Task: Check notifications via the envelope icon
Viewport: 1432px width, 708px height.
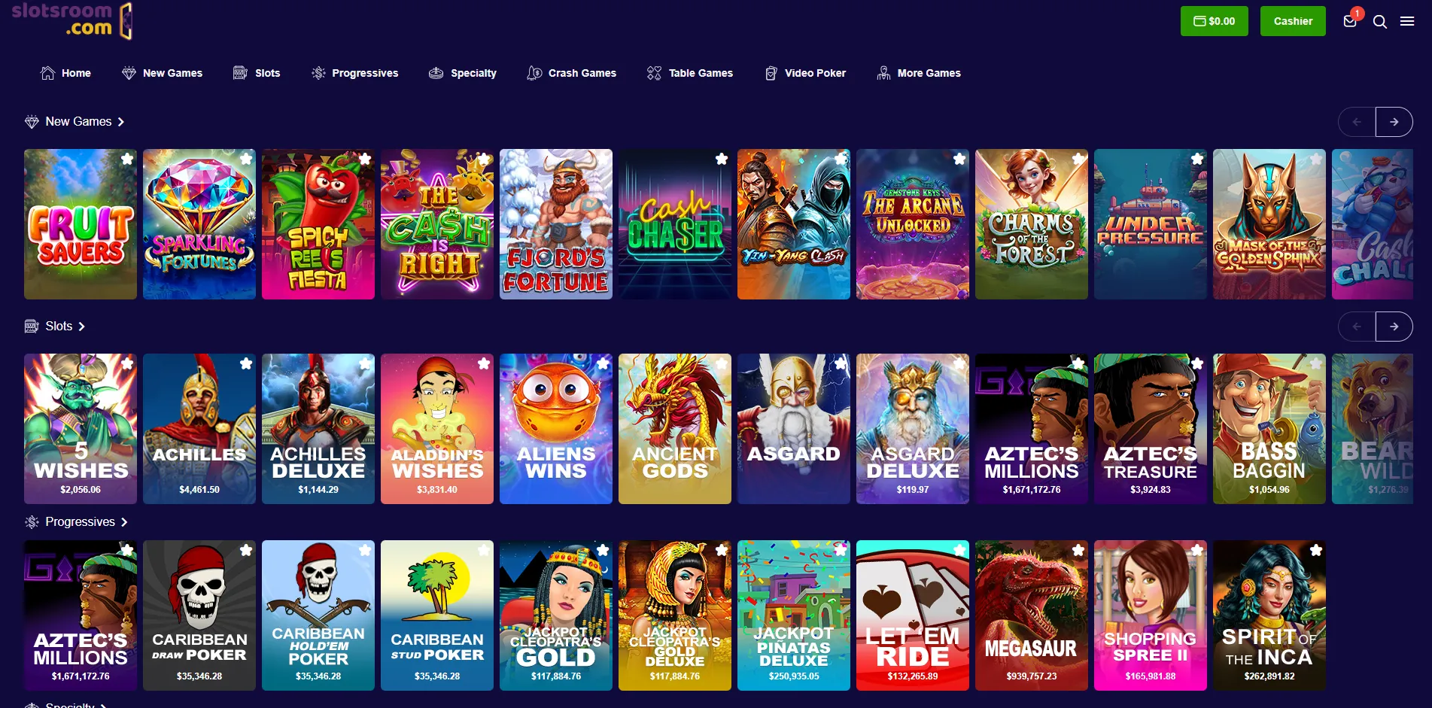Action: [1349, 23]
